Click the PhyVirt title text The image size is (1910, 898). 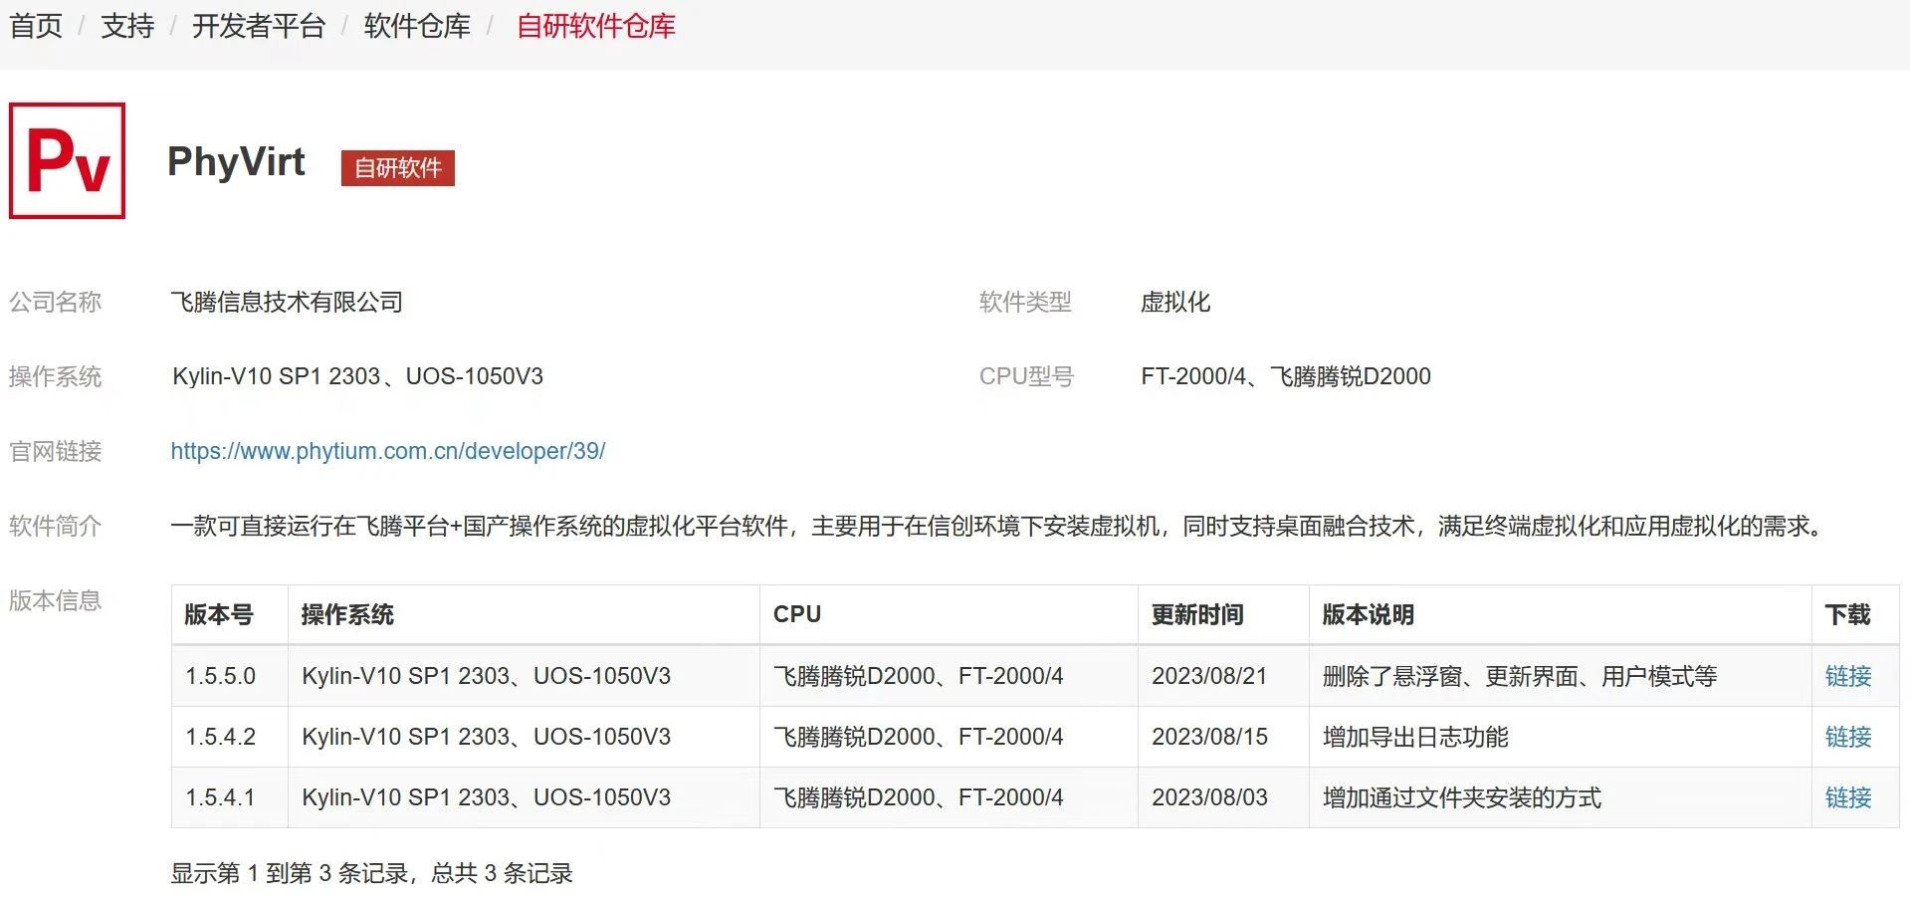[236, 162]
